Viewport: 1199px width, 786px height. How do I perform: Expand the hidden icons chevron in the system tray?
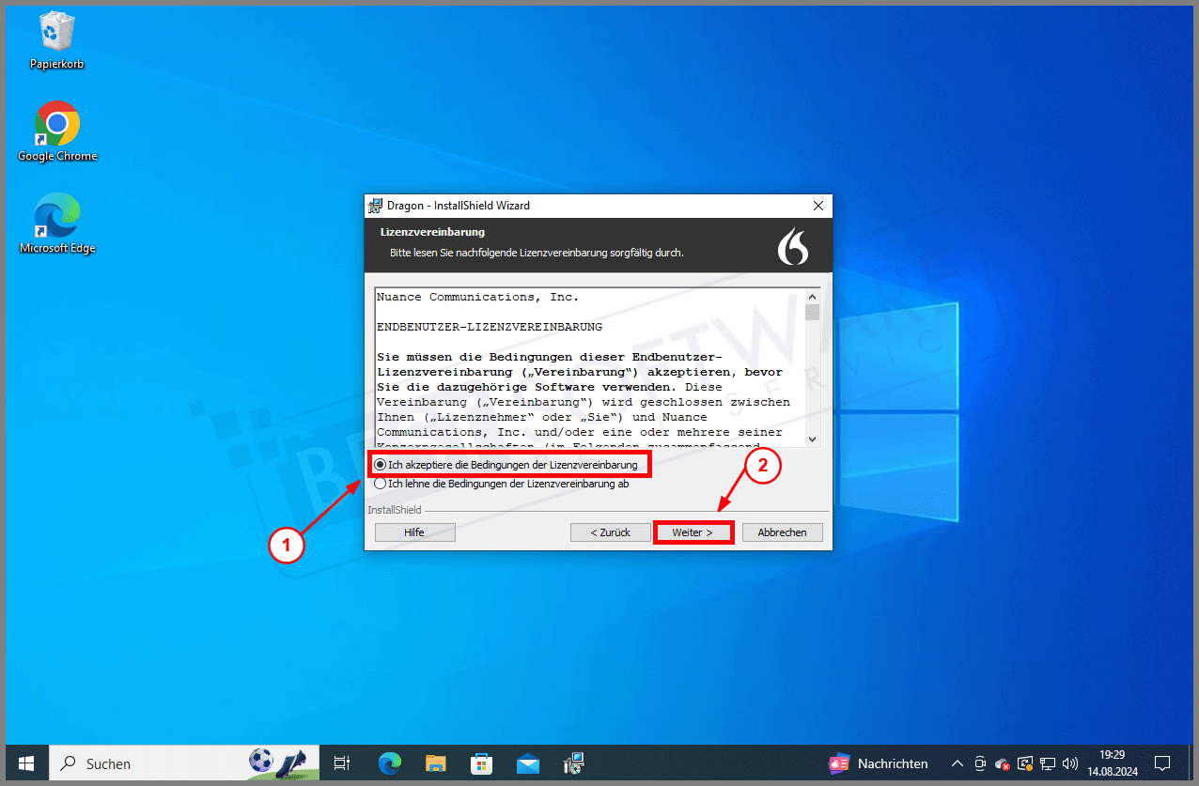click(x=956, y=763)
